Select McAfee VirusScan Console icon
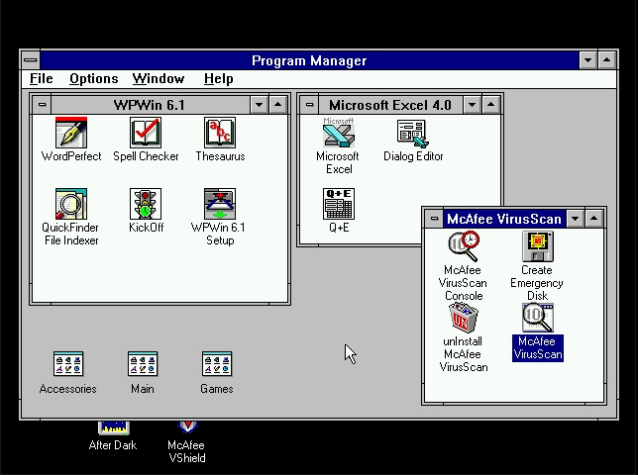The width and height of the screenshot is (638, 475). coord(464,246)
